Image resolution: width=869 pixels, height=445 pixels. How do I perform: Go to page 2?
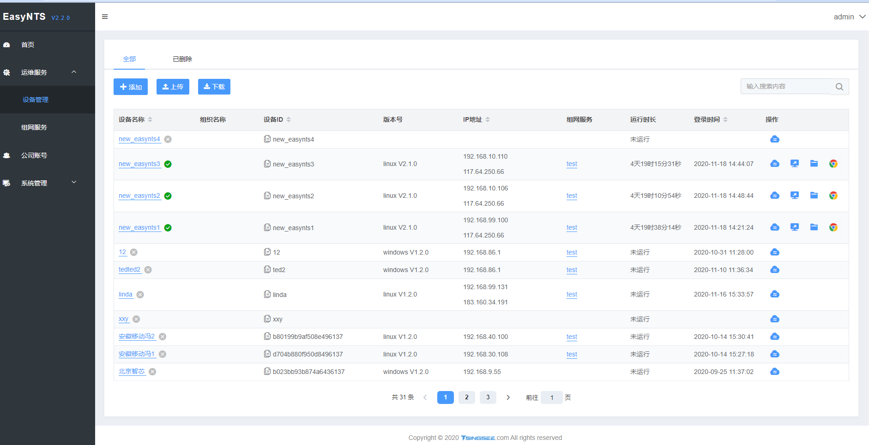click(467, 398)
